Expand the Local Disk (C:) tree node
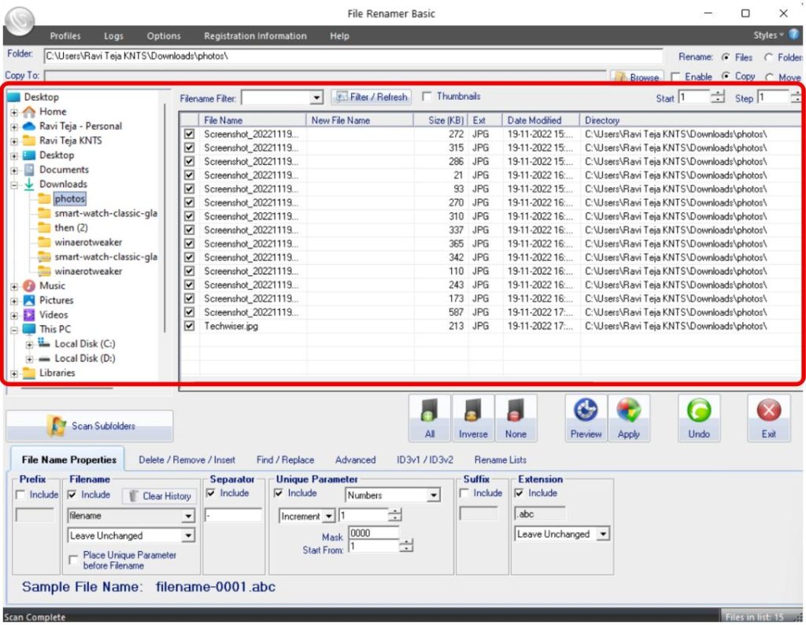Image resolution: width=806 pixels, height=625 pixels. tap(29, 344)
